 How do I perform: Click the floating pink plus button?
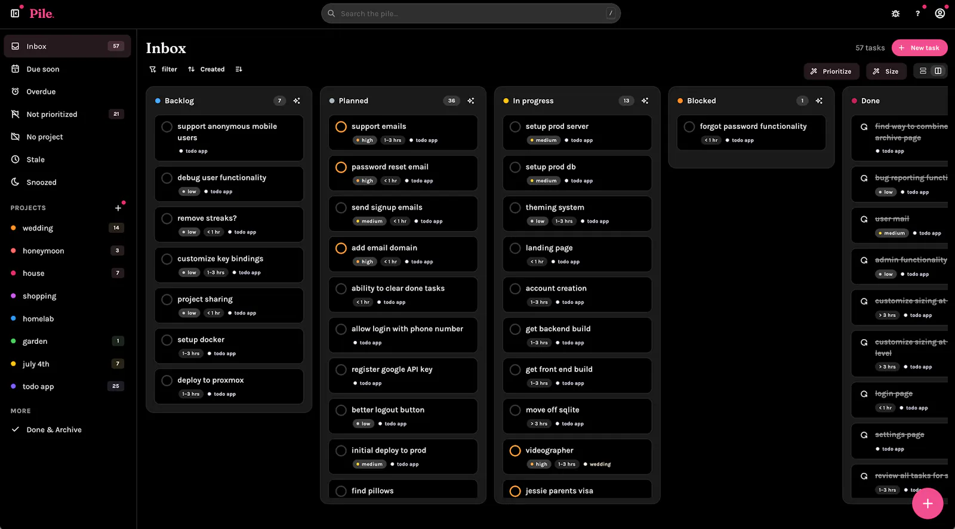[x=928, y=503]
